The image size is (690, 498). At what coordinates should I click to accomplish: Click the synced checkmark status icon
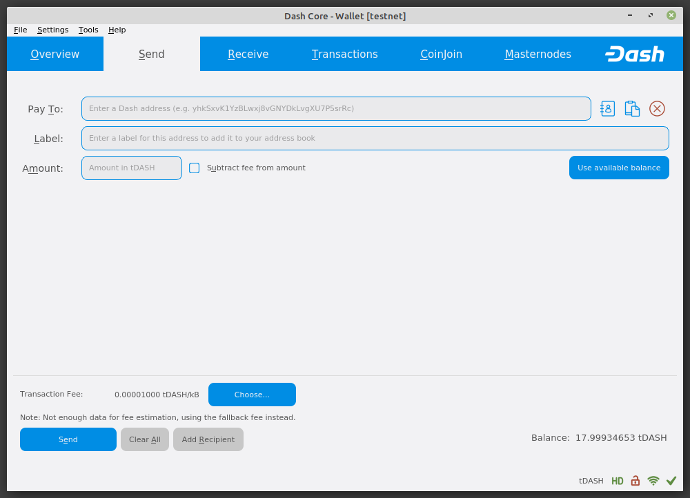click(x=671, y=480)
